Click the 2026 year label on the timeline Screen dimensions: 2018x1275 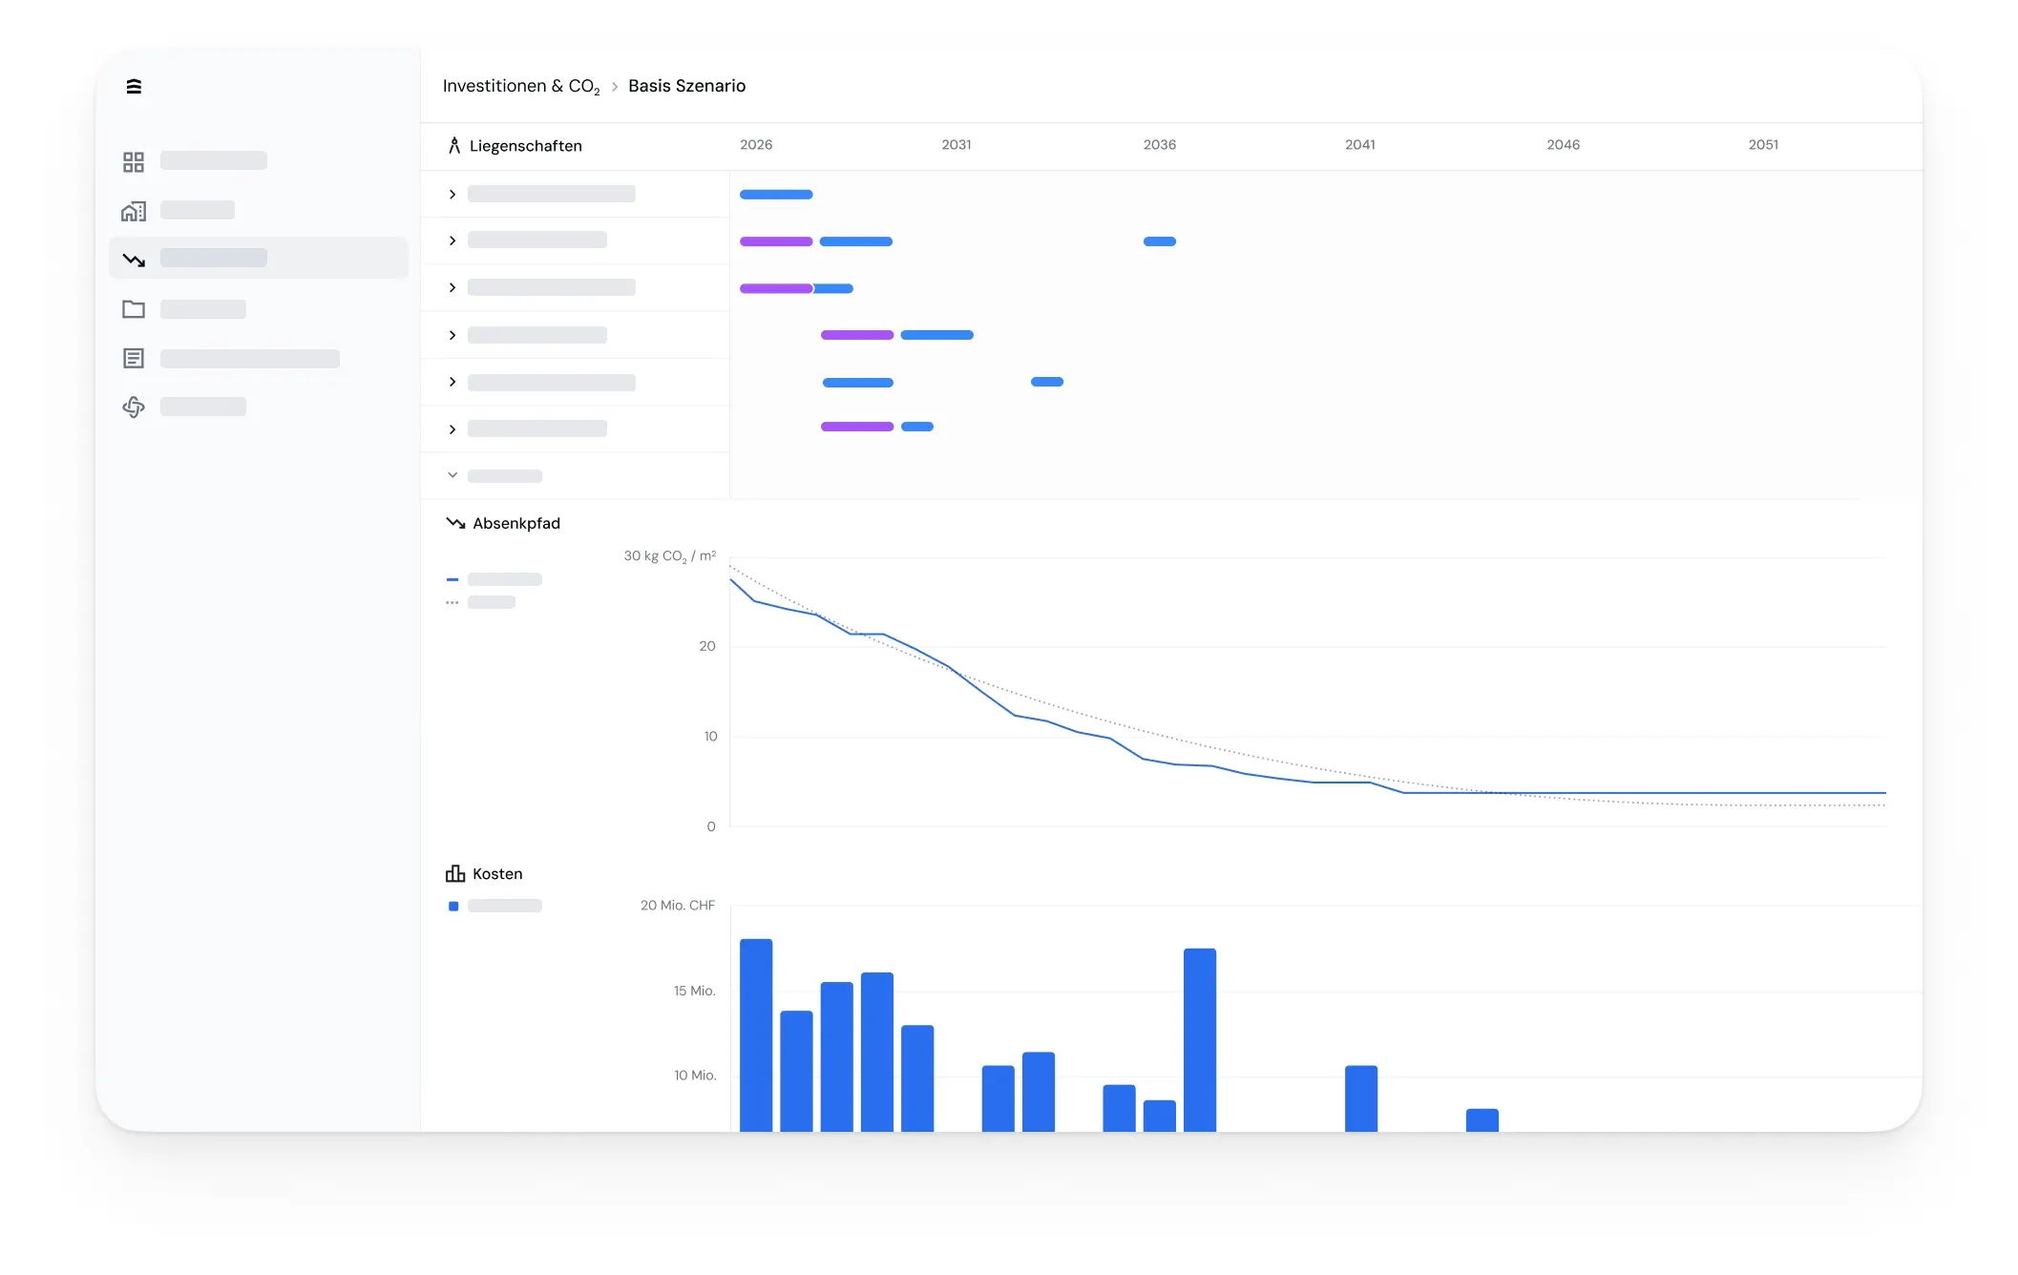756,145
